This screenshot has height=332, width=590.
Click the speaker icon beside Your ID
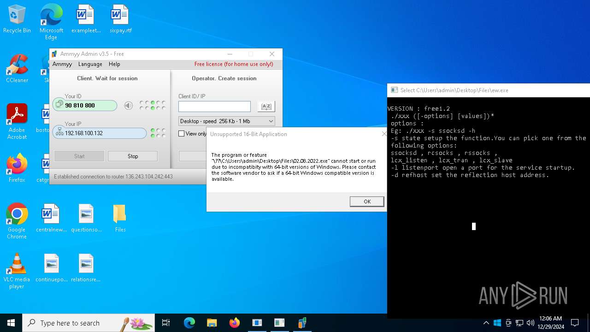[129, 106]
